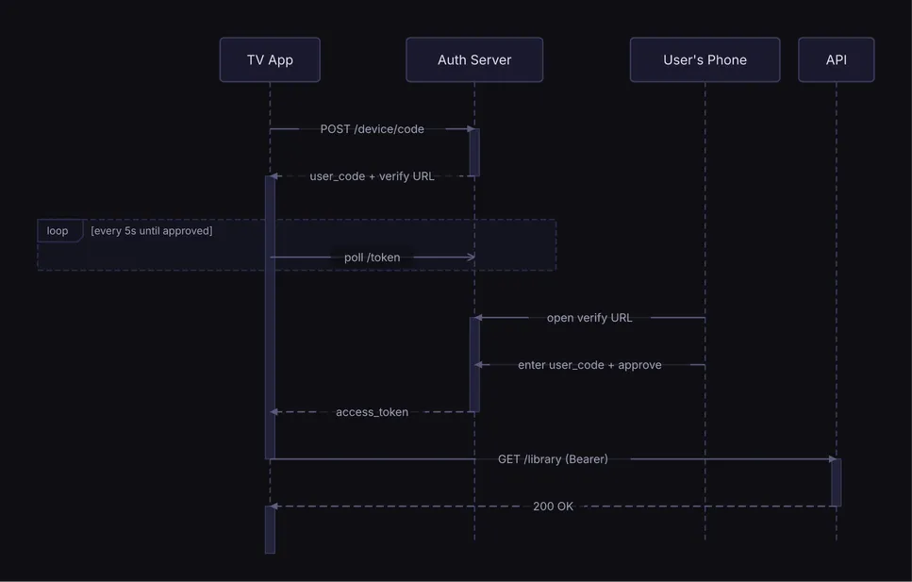Click the 'access_token' return label

373,412
